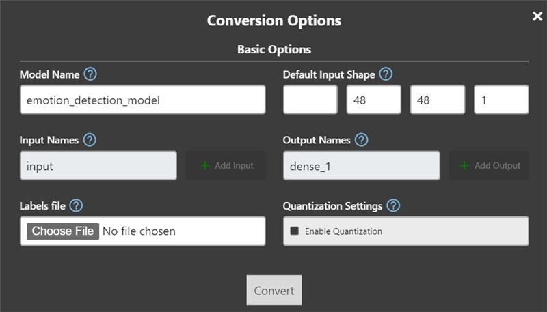Click the Input Names field containing input
The width and height of the screenshot is (547, 312).
click(98, 165)
